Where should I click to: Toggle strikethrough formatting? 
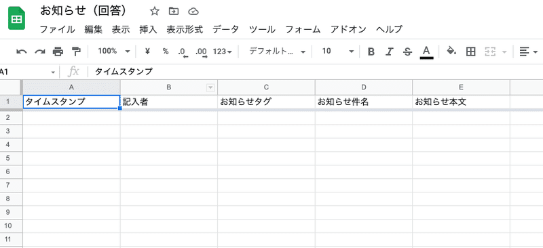tap(408, 52)
